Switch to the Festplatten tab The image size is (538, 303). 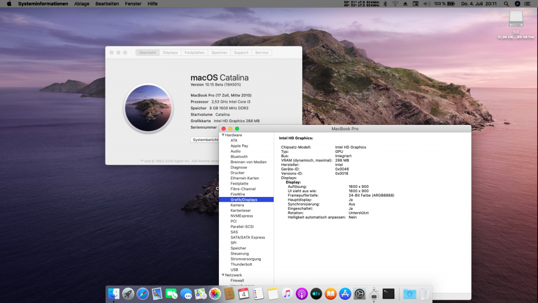click(194, 53)
